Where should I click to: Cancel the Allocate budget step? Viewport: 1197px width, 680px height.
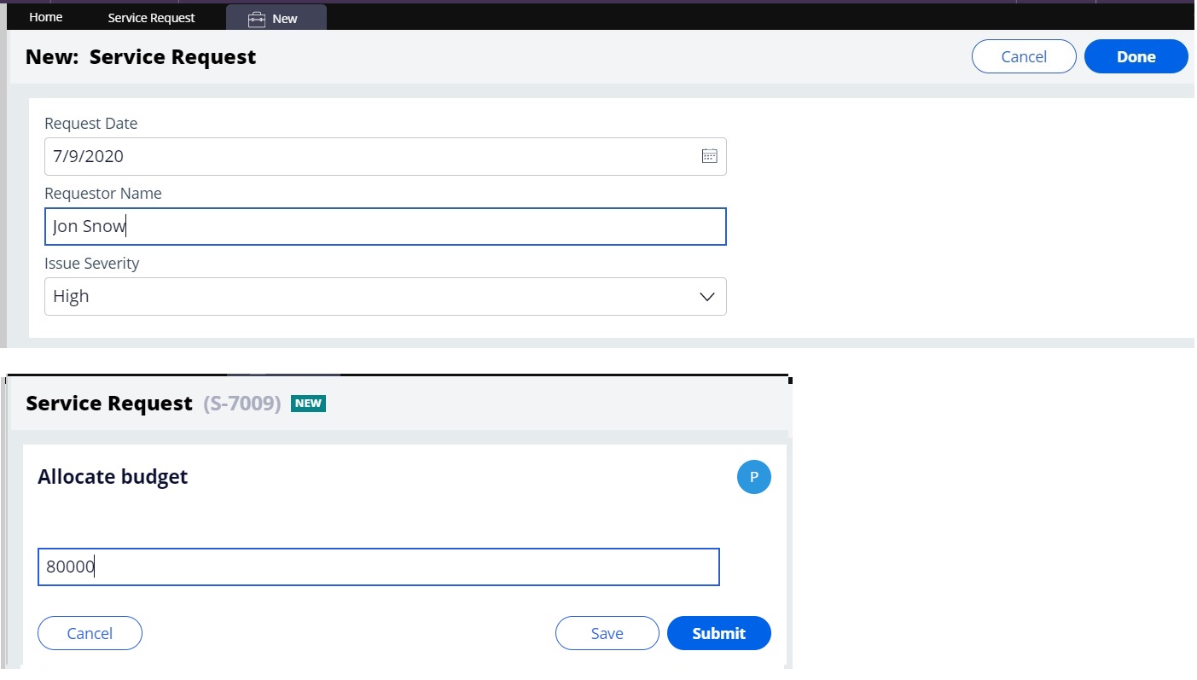tap(90, 633)
